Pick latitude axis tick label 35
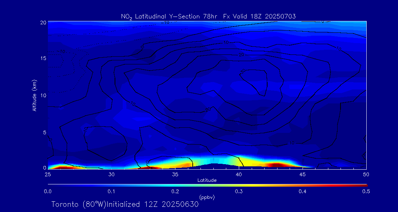The width and height of the screenshot is (398, 212). 175,174
